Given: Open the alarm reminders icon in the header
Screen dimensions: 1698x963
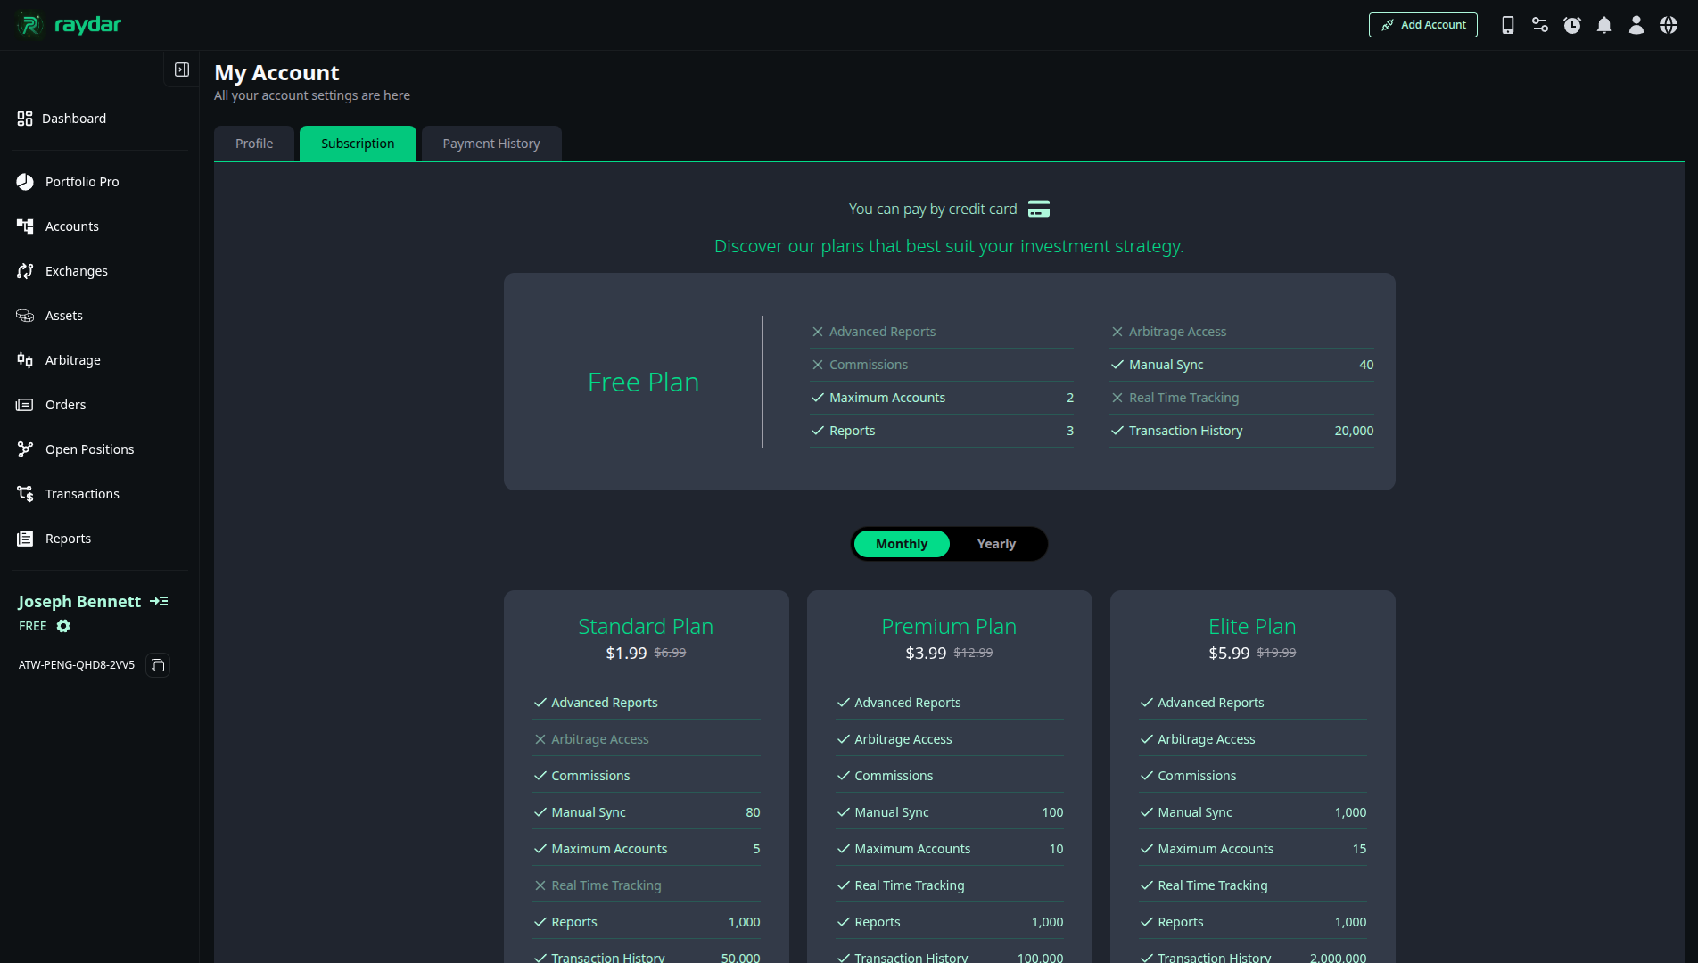Looking at the screenshot, I should point(1572,25).
